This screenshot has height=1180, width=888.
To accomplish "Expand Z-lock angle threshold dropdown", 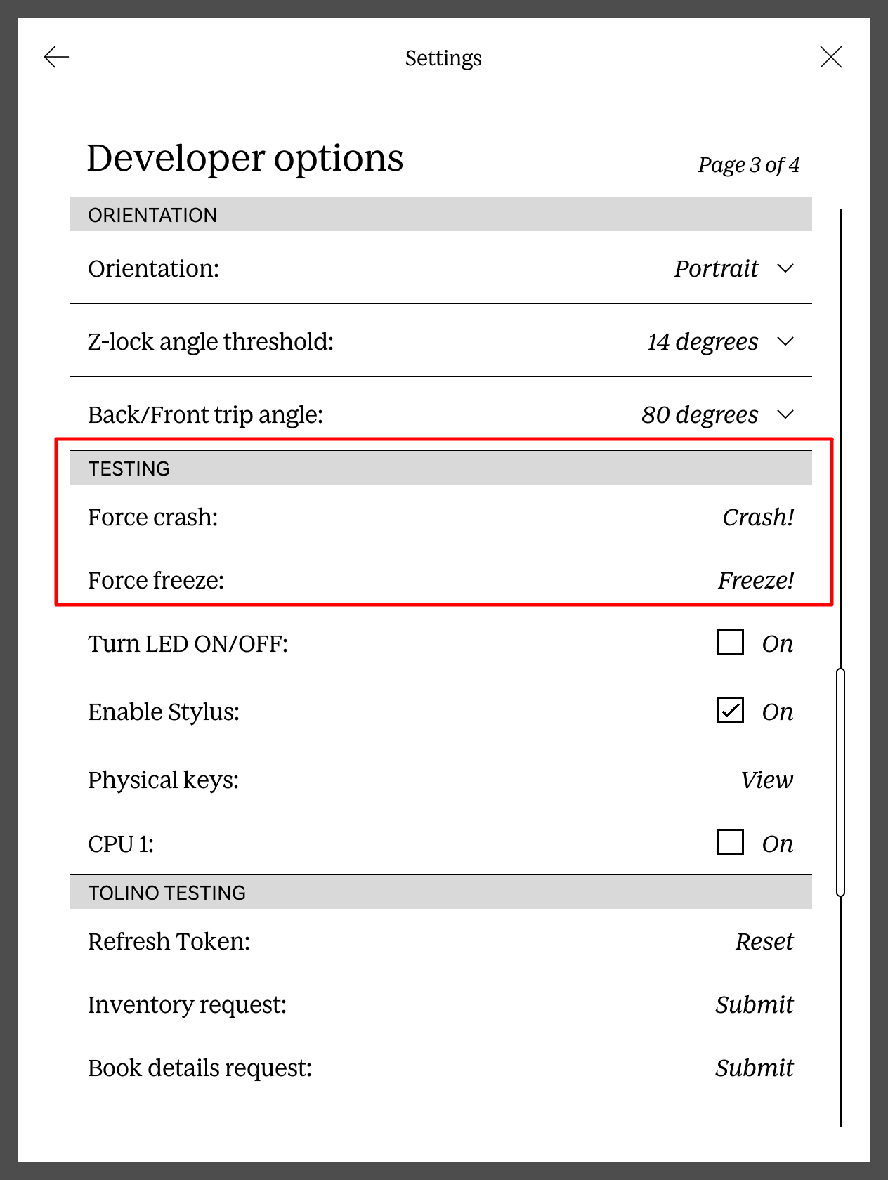I will (785, 341).
